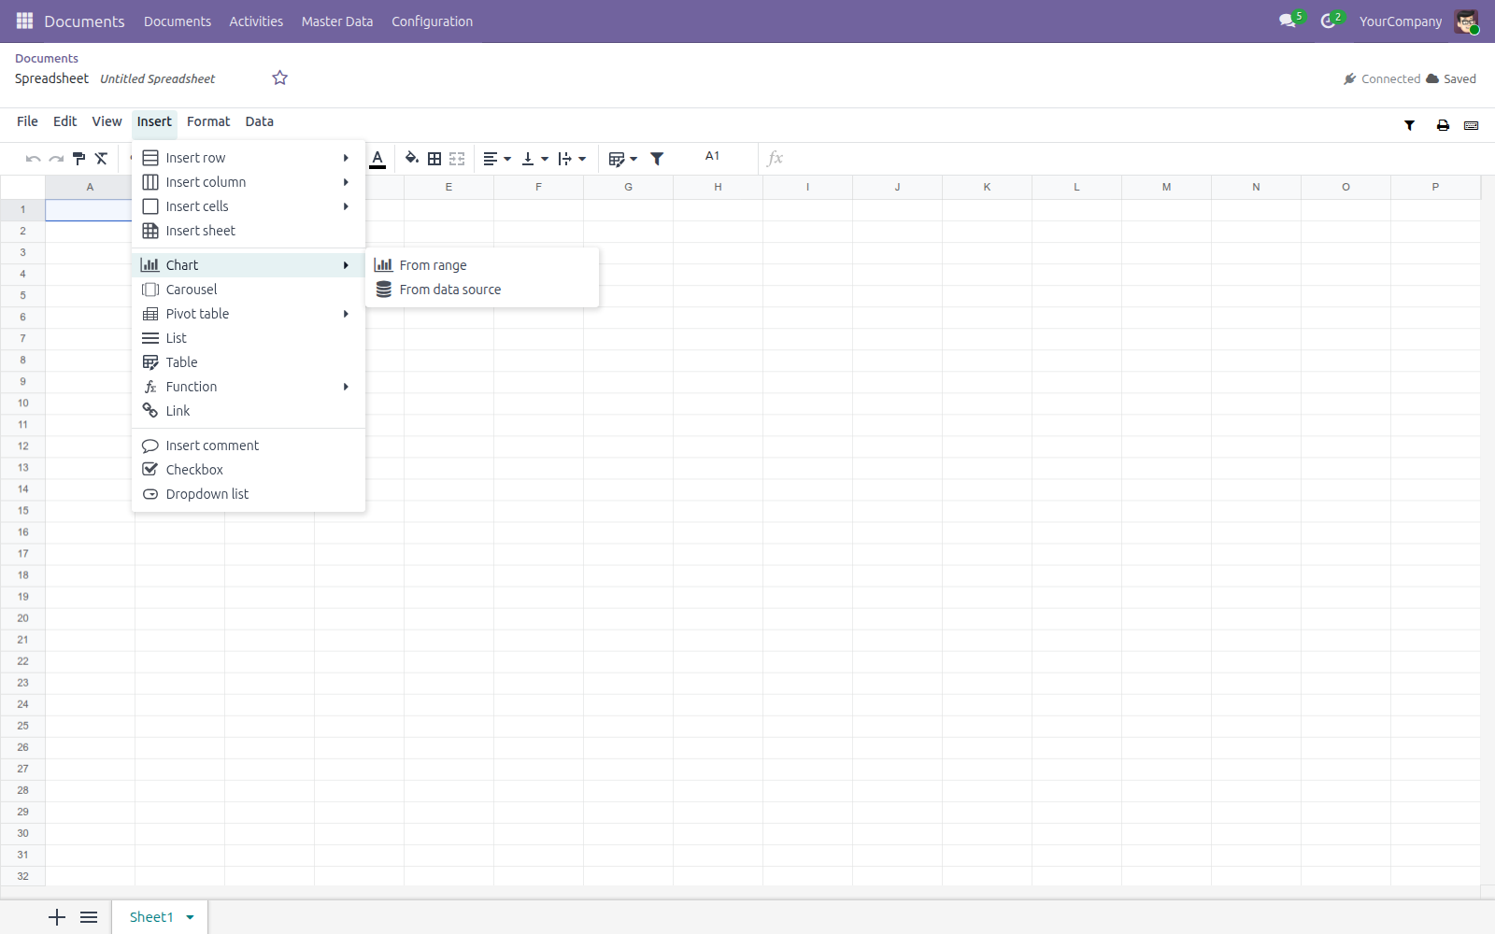Open the horizontal align dropdown

point(497,159)
